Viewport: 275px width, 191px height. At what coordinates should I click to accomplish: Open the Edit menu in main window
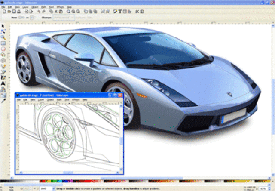point(10,7)
